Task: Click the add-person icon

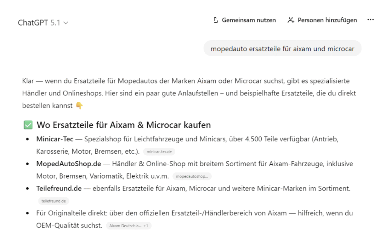Action: coord(291,20)
